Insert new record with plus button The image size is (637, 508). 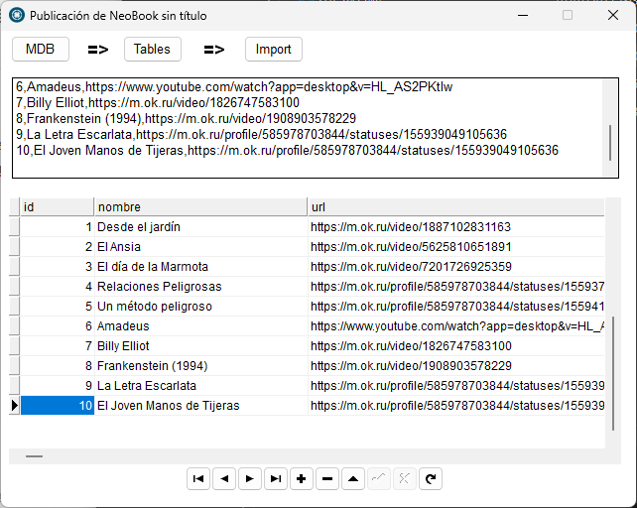point(302,479)
